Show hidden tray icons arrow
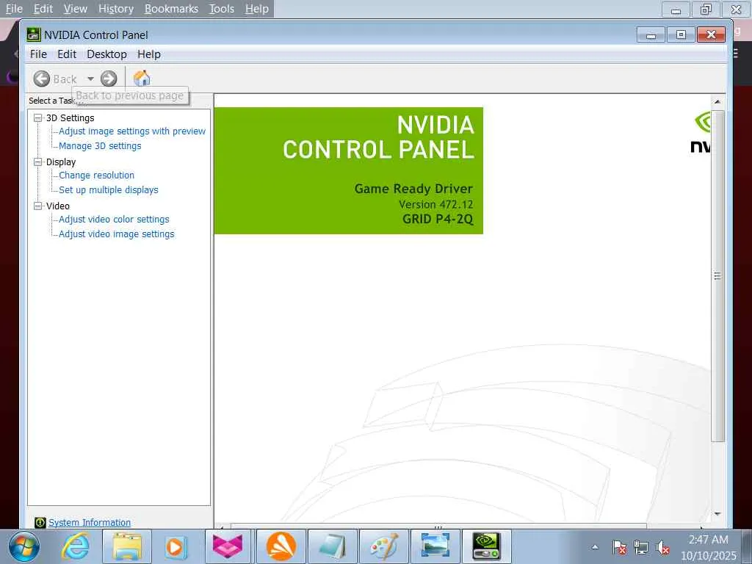Image resolution: width=752 pixels, height=564 pixels. pos(595,547)
